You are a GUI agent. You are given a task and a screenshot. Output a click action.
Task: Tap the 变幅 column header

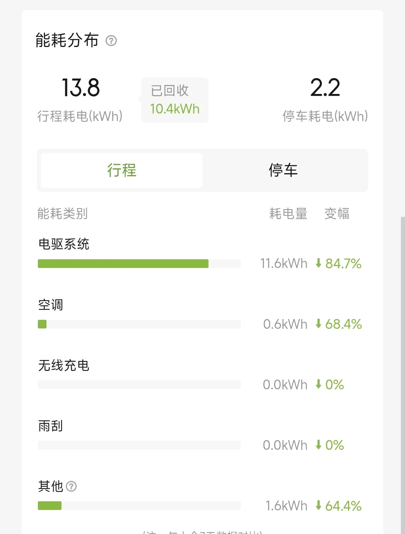click(x=337, y=213)
